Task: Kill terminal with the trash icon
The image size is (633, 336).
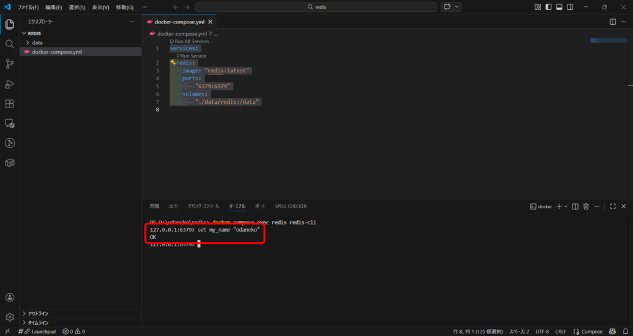Action: point(585,206)
